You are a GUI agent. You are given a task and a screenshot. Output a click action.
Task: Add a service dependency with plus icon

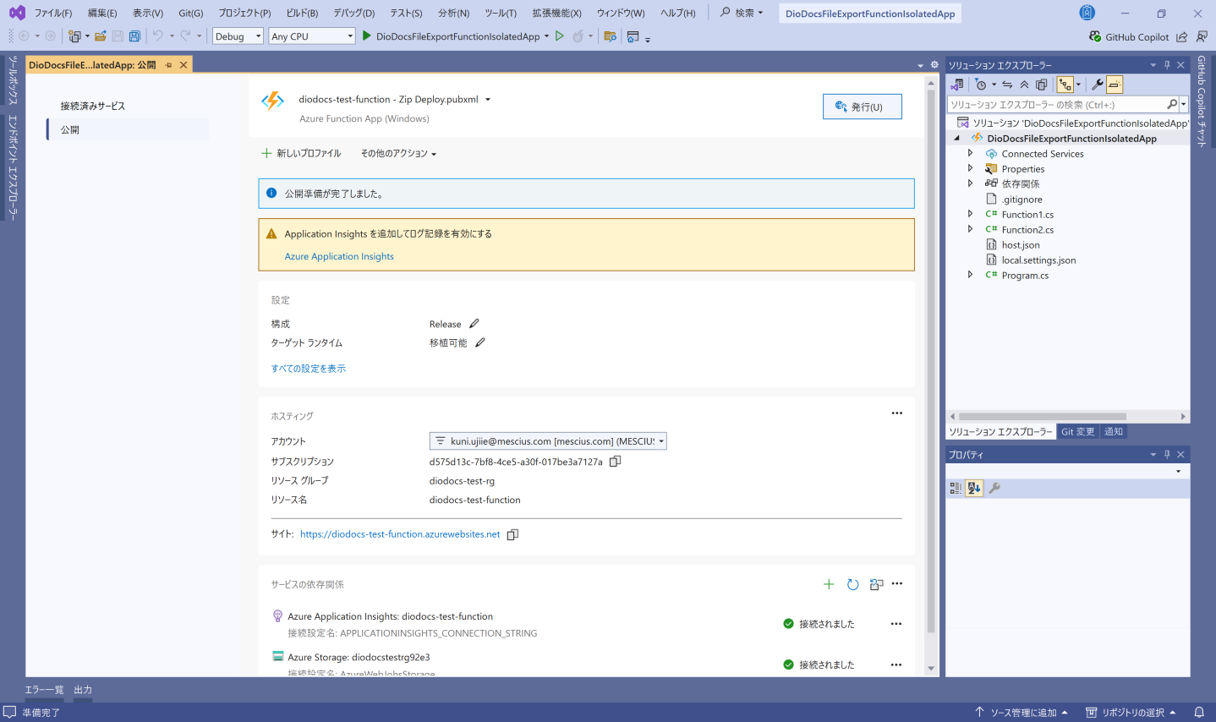pos(829,584)
